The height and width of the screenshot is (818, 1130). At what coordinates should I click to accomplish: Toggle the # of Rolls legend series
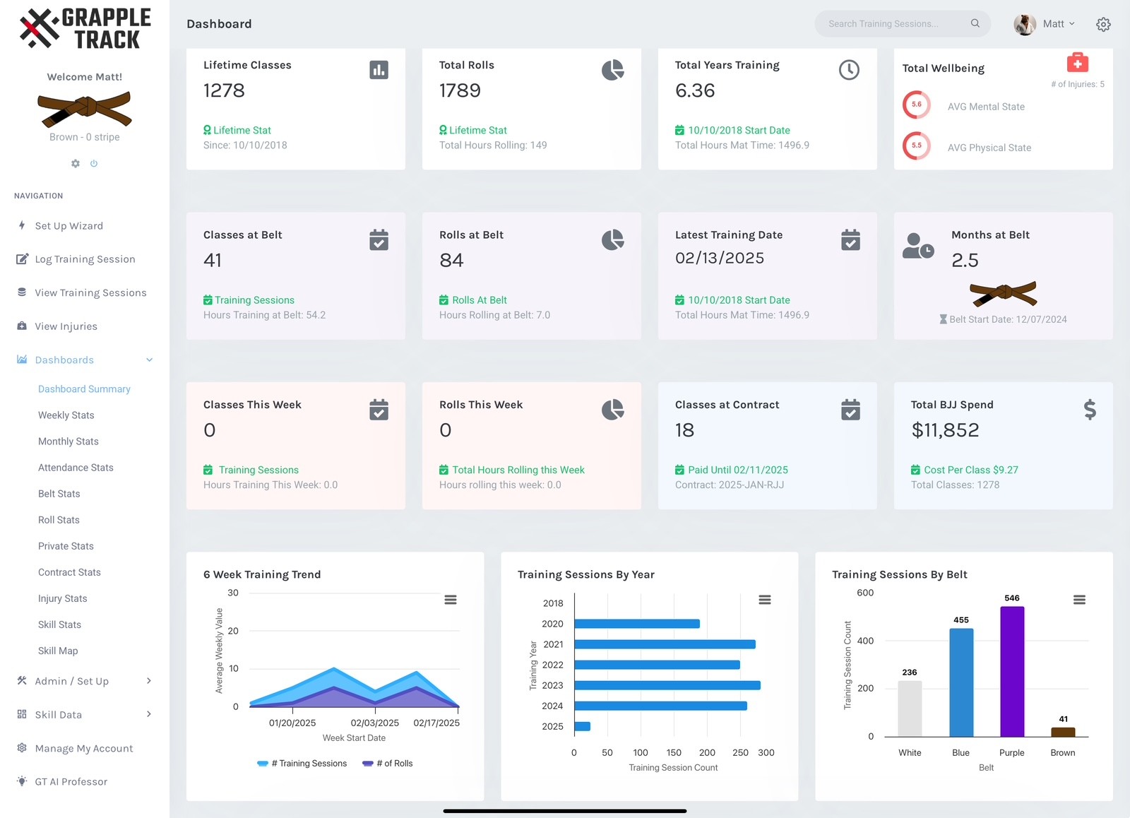[388, 764]
